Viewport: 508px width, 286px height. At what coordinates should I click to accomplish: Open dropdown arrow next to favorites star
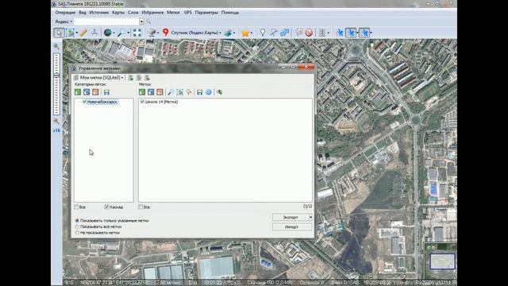coord(252,33)
